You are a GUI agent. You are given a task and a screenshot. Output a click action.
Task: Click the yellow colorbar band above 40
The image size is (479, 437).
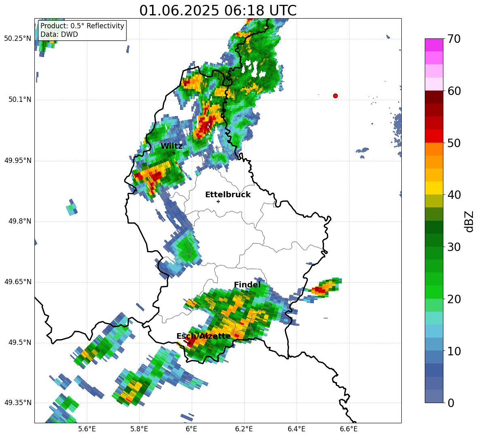(434, 188)
